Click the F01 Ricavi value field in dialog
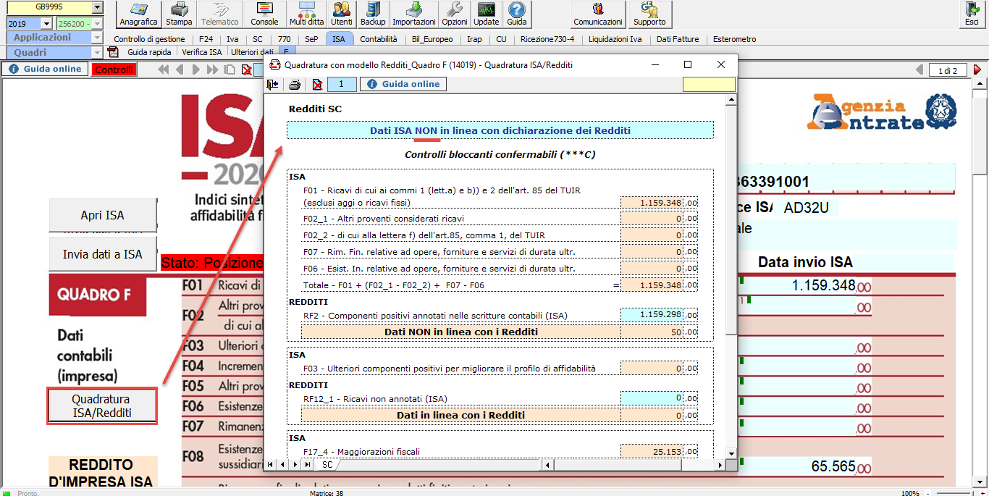This screenshot has height=496, width=989. coord(652,203)
